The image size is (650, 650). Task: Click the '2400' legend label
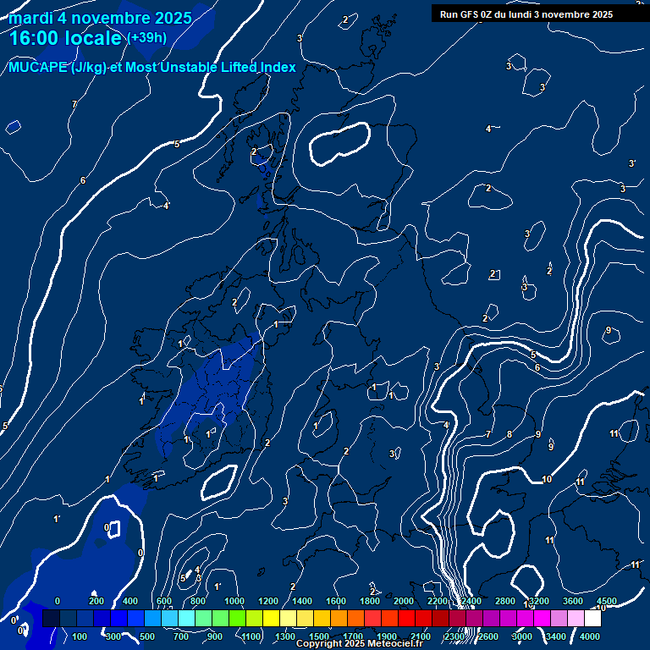coord(471,601)
